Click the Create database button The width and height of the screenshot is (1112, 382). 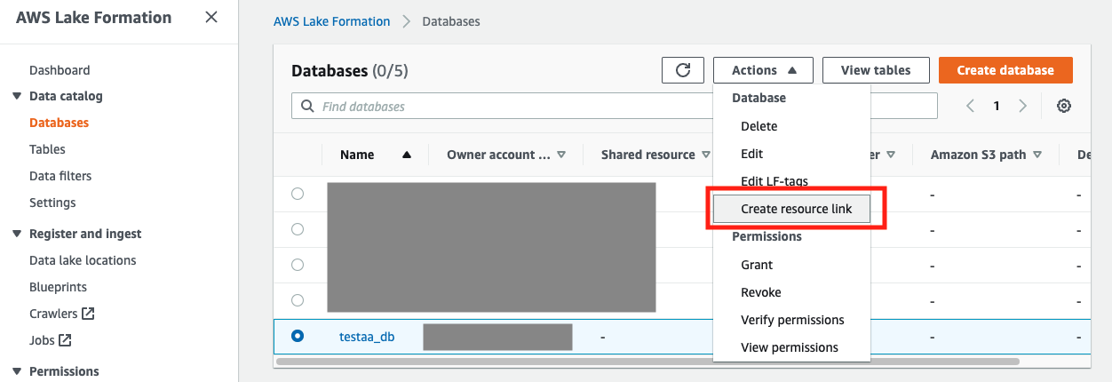tap(1005, 70)
